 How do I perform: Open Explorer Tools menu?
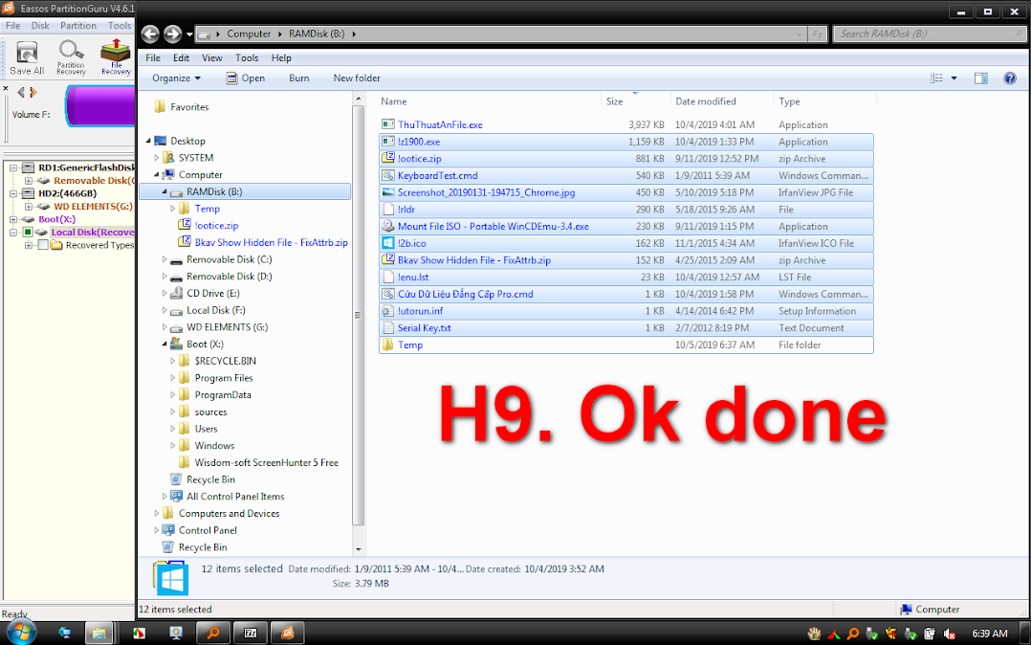click(247, 58)
